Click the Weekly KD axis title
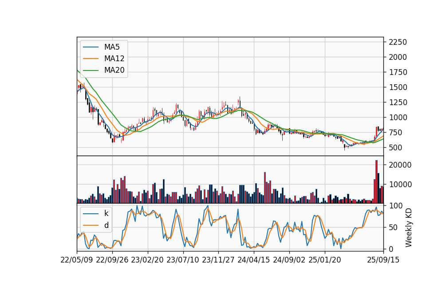Viewport: 426px width, 306px height. [408, 228]
